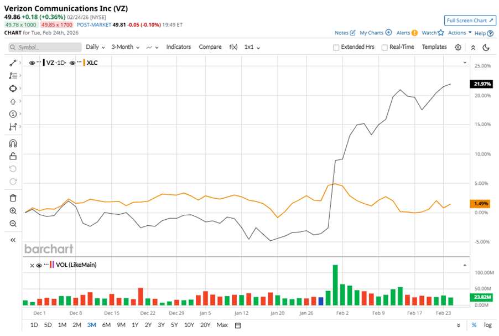499x336 pixels.
Task: Open f(x) expressions menu
Action: coord(233,47)
